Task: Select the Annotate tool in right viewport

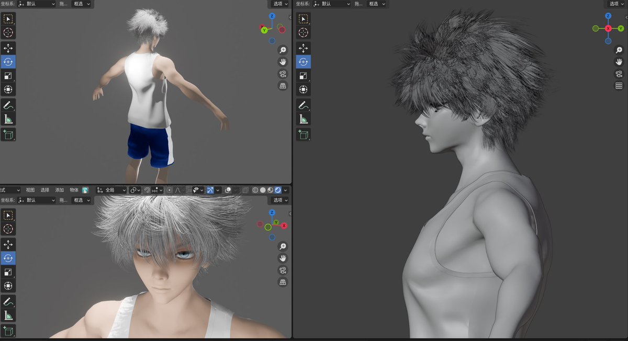Action: pyautogui.click(x=303, y=105)
